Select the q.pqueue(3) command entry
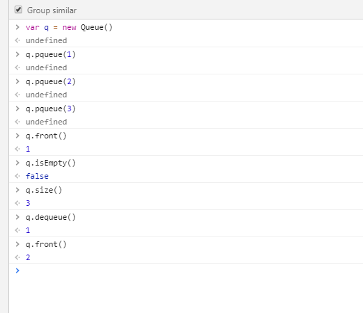This screenshot has width=363, height=313. (51, 109)
